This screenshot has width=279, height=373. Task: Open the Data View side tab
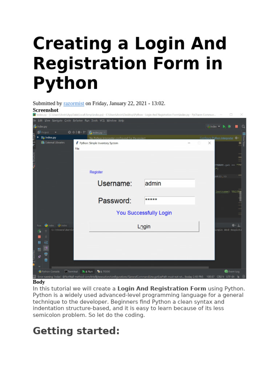[x=244, y=140]
